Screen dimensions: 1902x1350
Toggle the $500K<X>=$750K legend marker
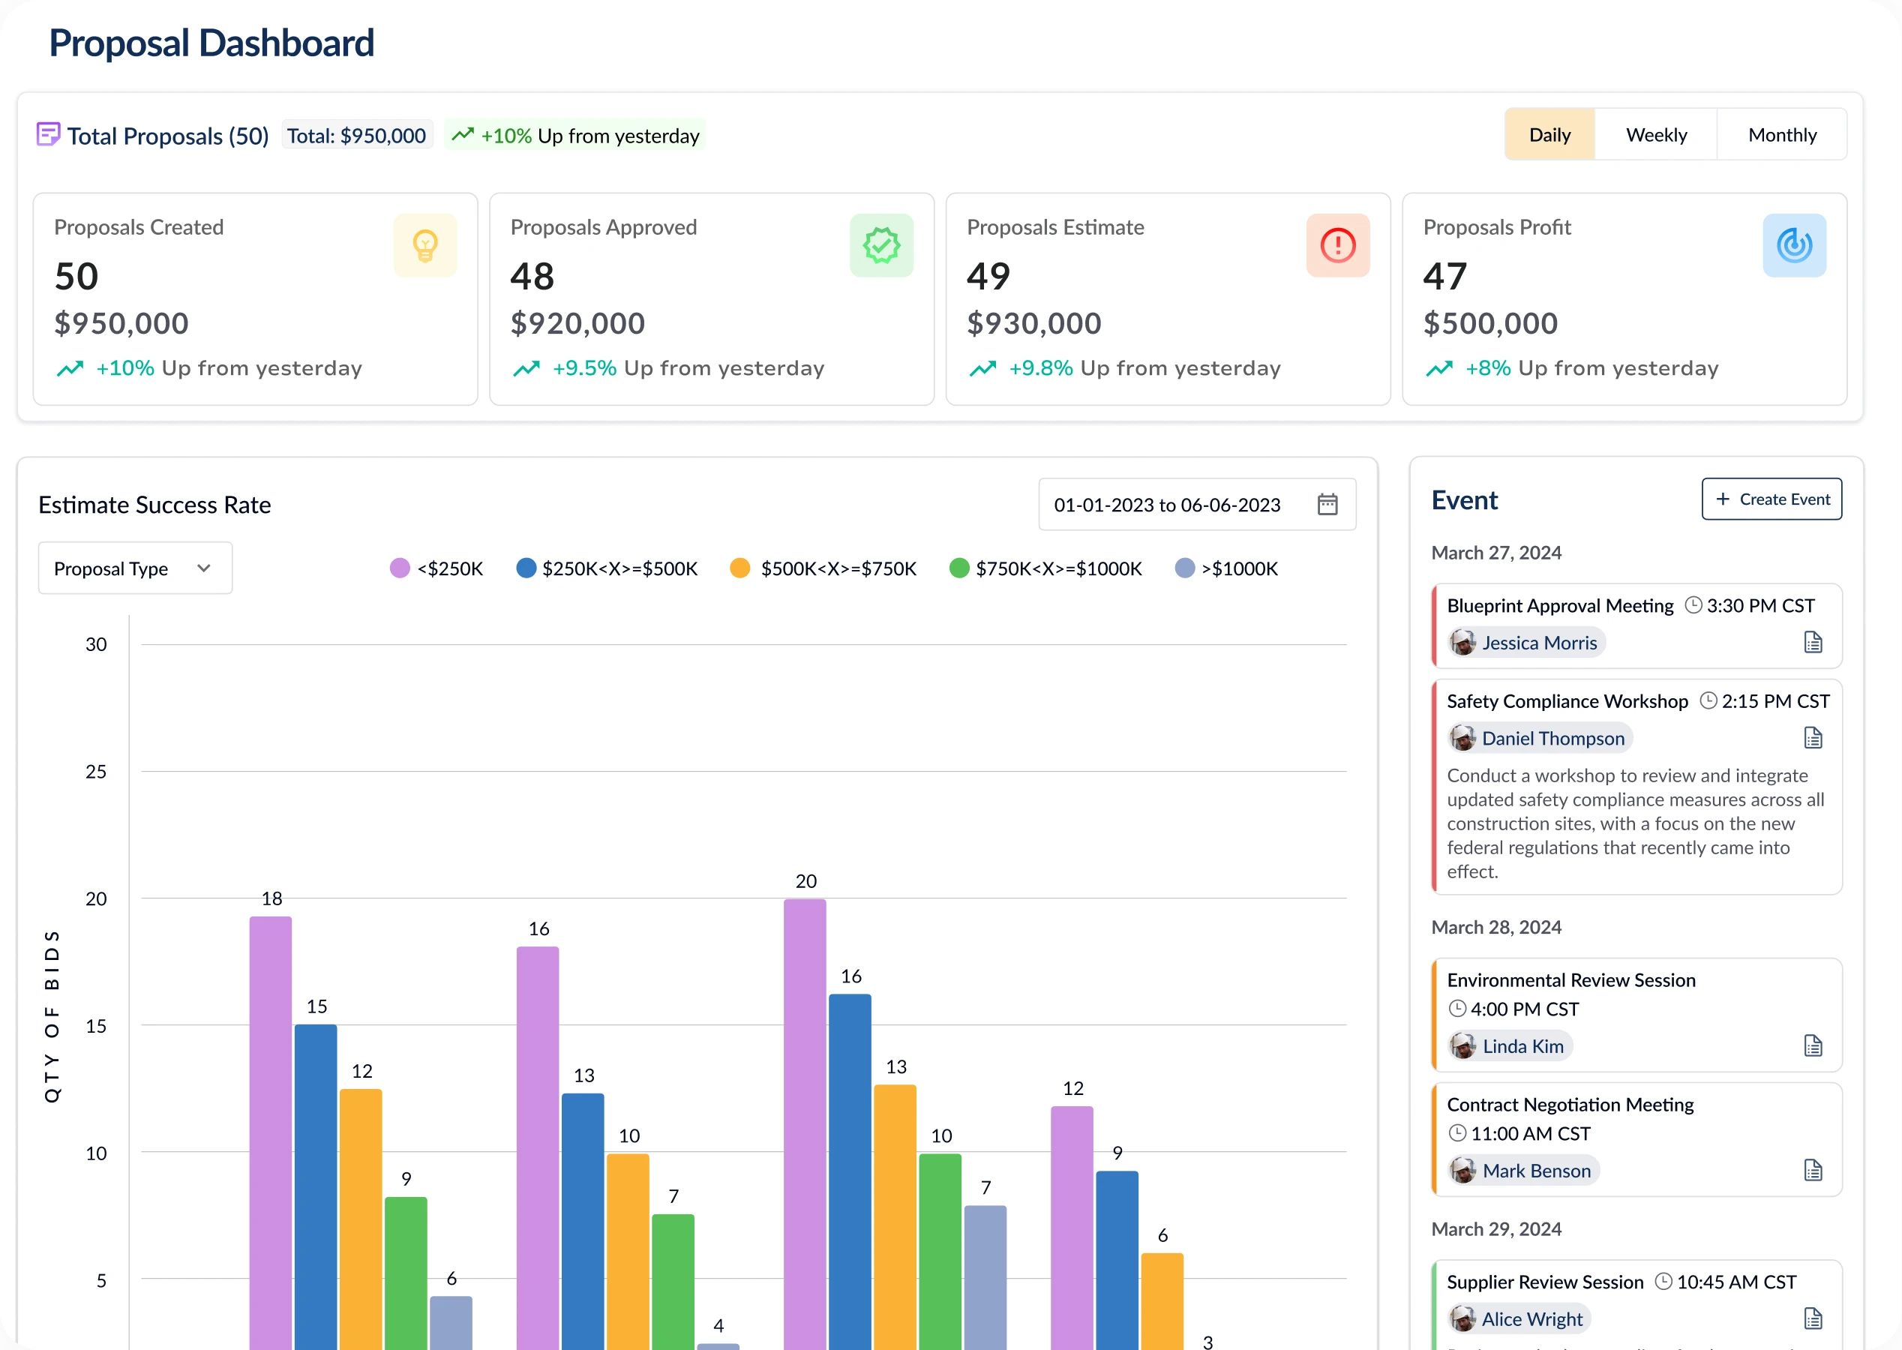click(739, 568)
